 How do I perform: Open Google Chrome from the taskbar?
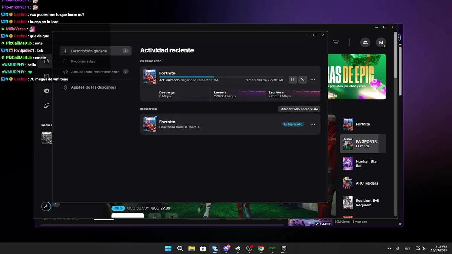[261, 248]
